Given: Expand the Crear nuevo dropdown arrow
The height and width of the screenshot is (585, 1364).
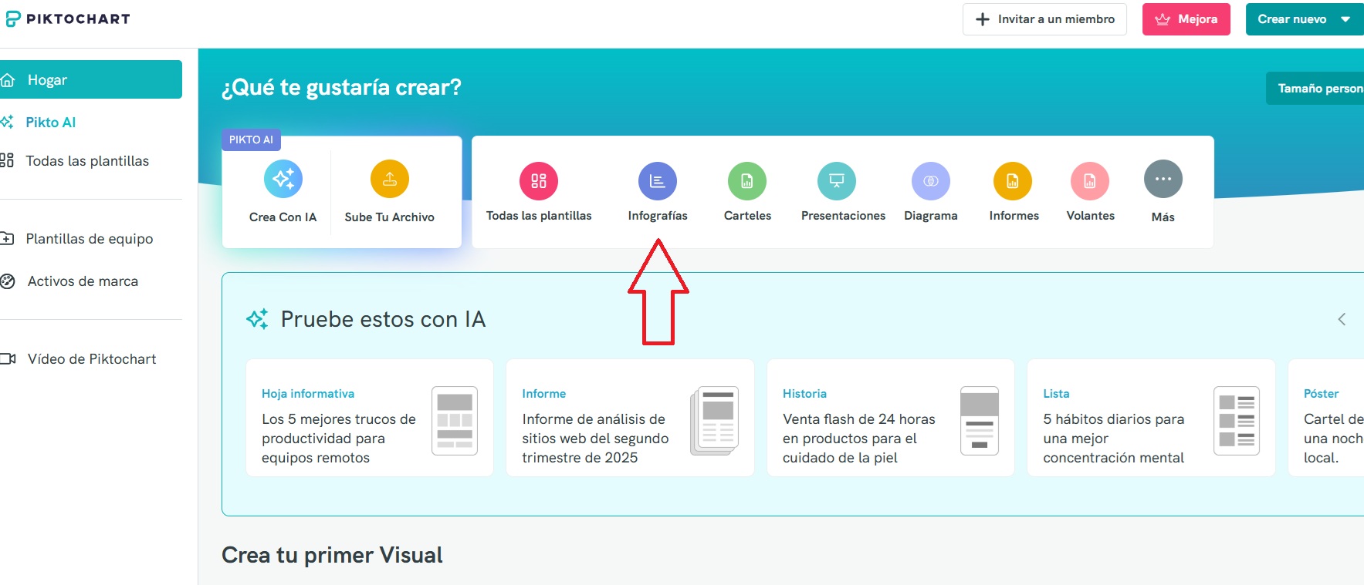Looking at the screenshot, I should coord(1345,19).
